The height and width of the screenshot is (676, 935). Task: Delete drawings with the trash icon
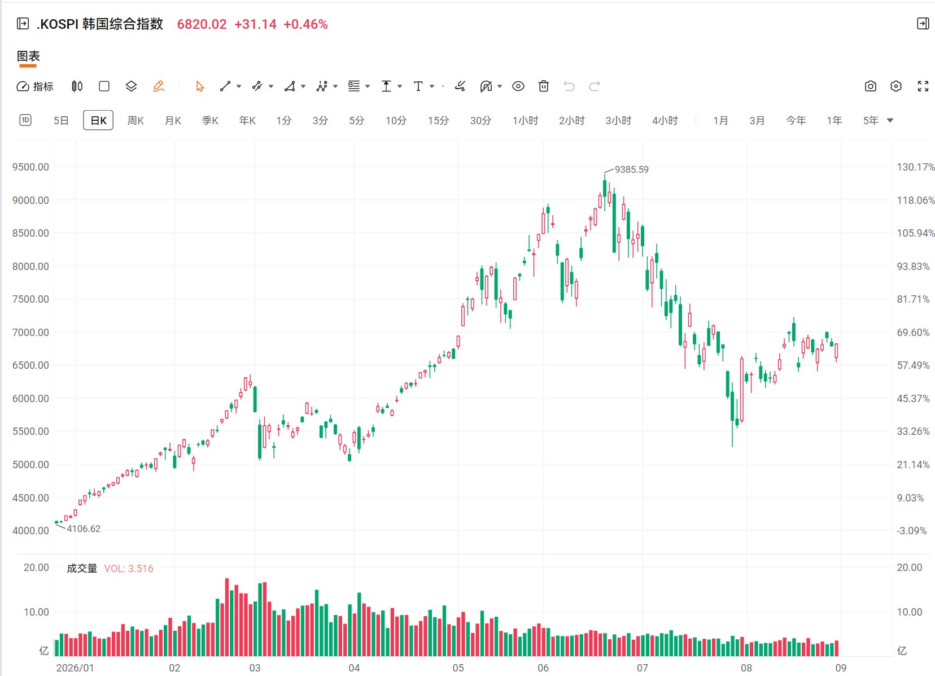(x=544, y=86)
